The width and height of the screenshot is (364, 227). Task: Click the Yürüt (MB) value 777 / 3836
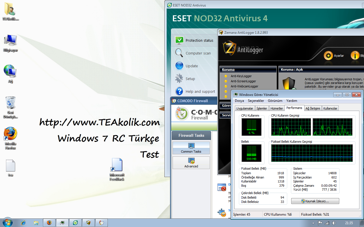(330, 190)
